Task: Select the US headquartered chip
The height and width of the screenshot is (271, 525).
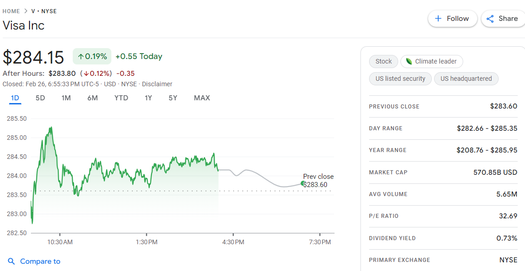Action: (x=466, y=79)
